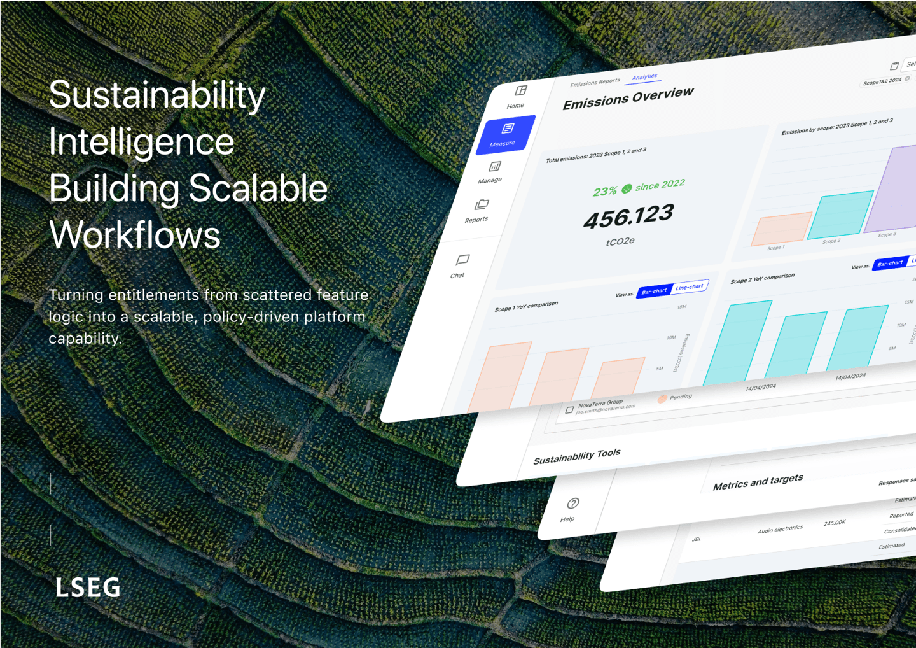Select Bar-chart view for Scope 2 comparison
Viewport: 916px width, 648px height.
pos(889,263)
